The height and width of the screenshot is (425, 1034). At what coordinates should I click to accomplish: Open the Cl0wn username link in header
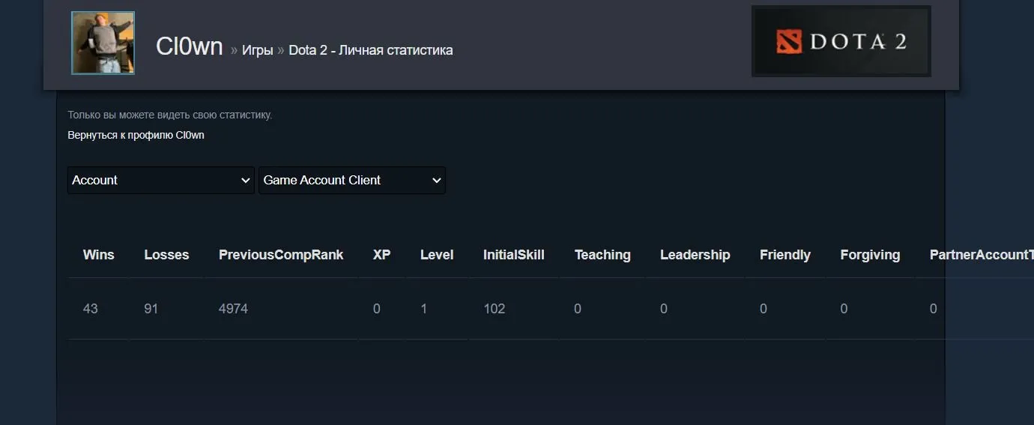point(190,46)
